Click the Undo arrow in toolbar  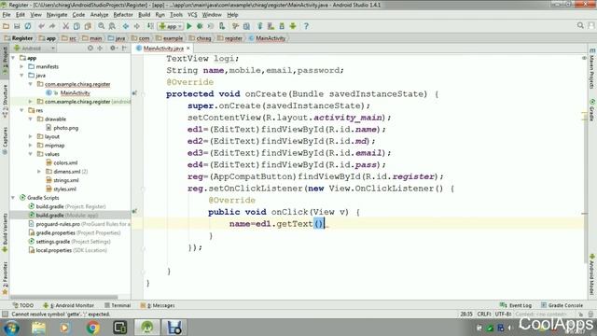point(41,26)
